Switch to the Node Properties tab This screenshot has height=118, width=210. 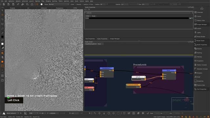pos(102,39)
